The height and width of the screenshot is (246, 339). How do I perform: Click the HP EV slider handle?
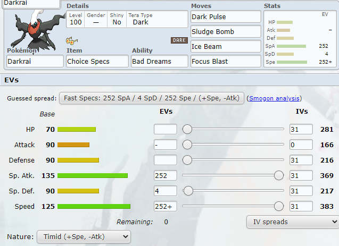187,129
